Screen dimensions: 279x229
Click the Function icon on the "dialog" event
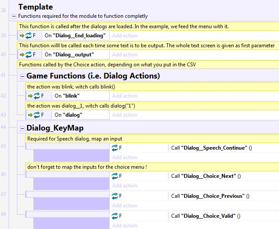37,115
